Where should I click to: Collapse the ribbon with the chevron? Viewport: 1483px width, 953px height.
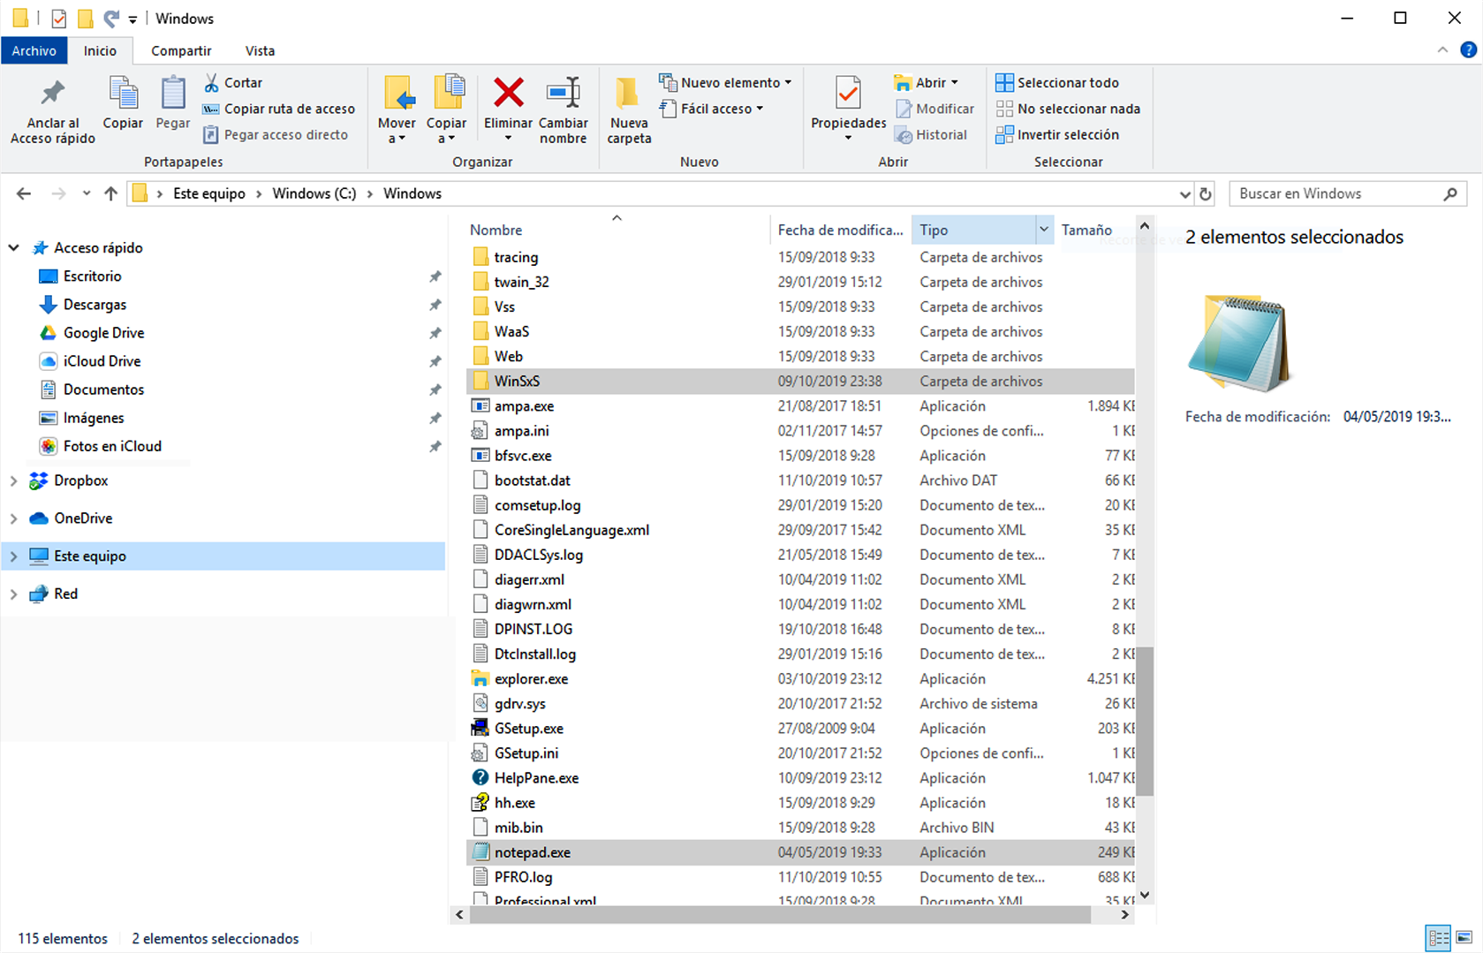(x=1442, y=50)
